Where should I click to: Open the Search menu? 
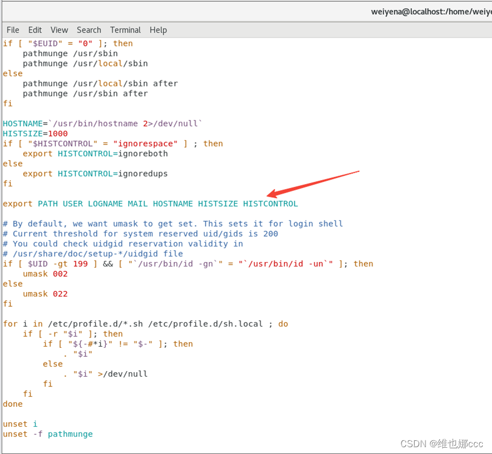point(89,30)
